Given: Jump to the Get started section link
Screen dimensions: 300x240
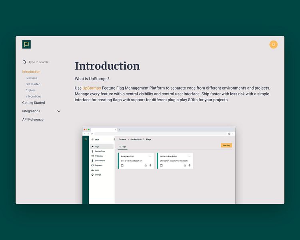Looking at the screenshot, I should 33,84.
